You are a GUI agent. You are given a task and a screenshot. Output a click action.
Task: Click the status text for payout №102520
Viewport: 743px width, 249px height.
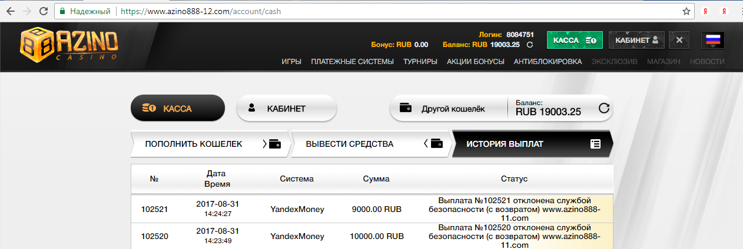pyautogui.click(x=515, y=236)
